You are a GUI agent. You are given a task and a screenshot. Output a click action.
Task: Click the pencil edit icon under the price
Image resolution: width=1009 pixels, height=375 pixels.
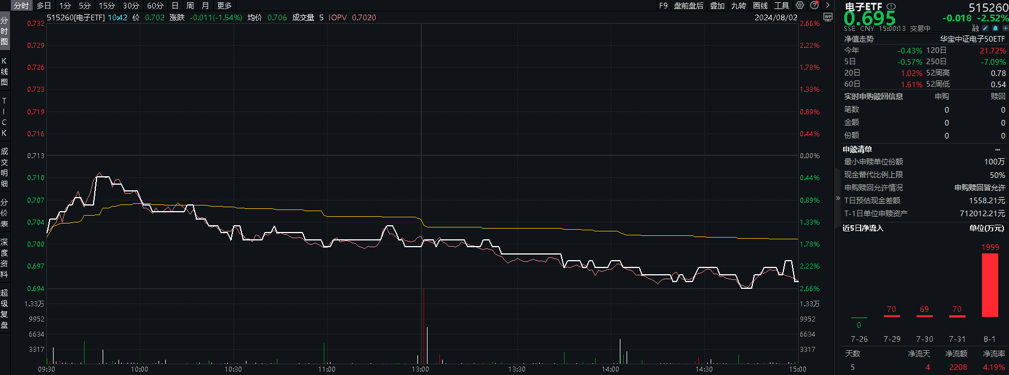[985, 28]
